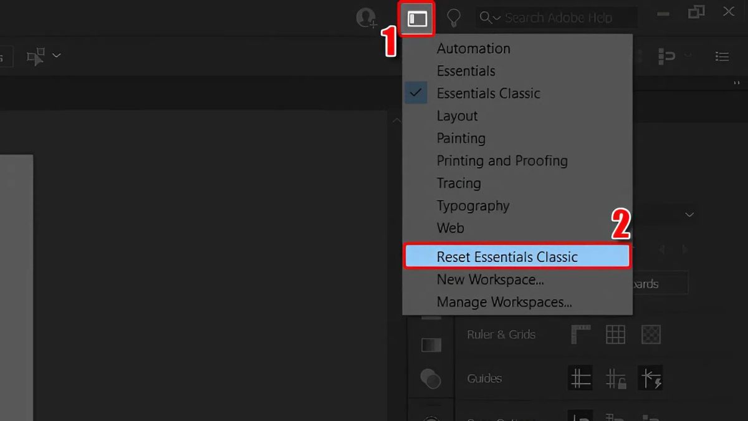Image resolution: width=748 pixels, height=421 pixels.
Task: Toggle the lock guides icon
Action: [615, 379]
